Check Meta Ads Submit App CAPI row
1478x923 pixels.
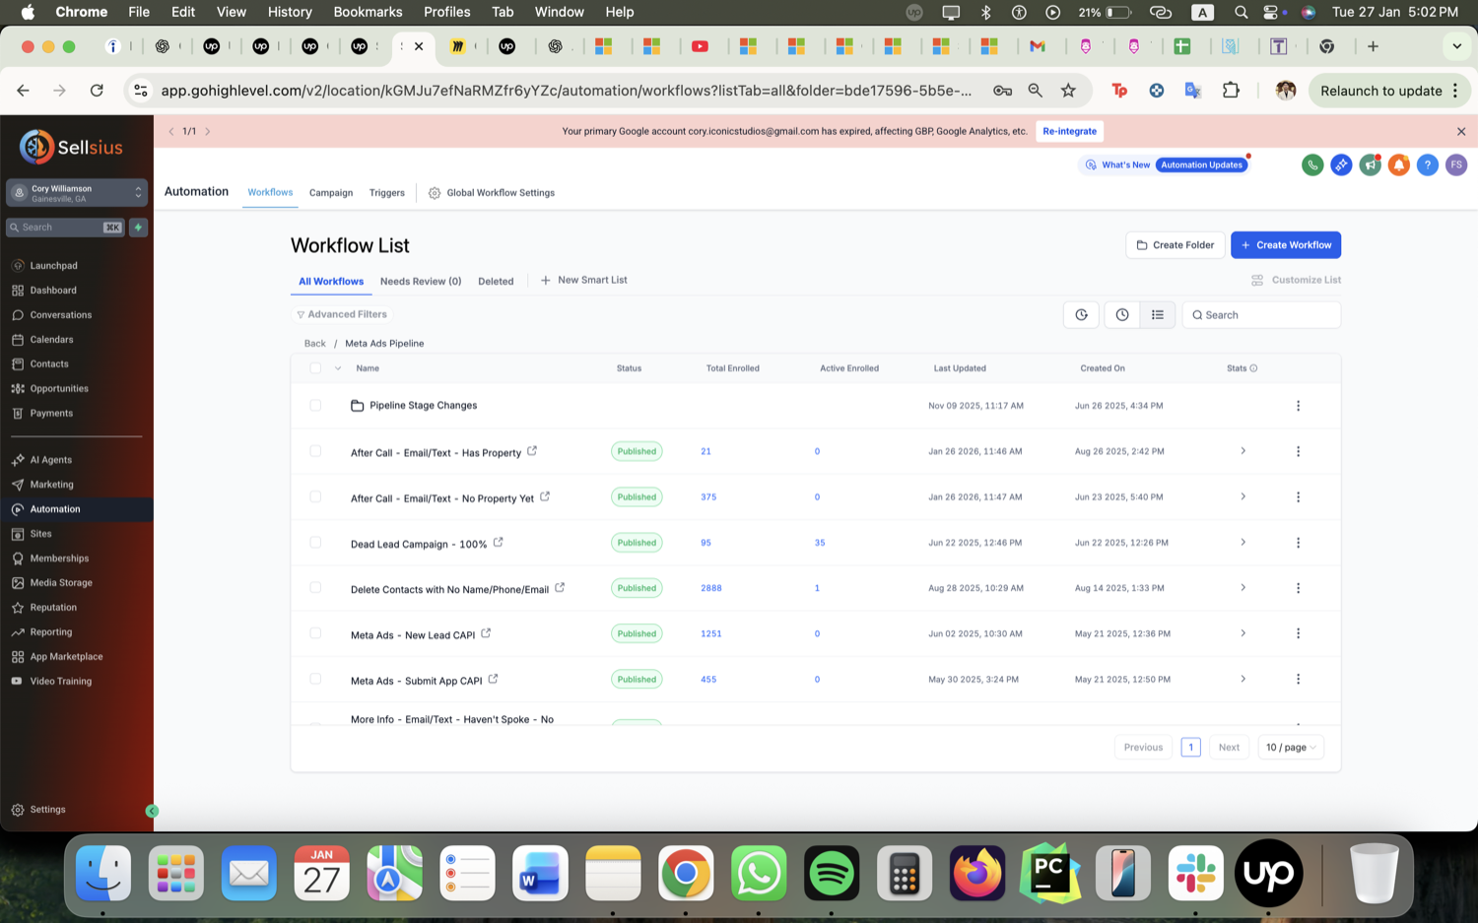click(315, 679)
